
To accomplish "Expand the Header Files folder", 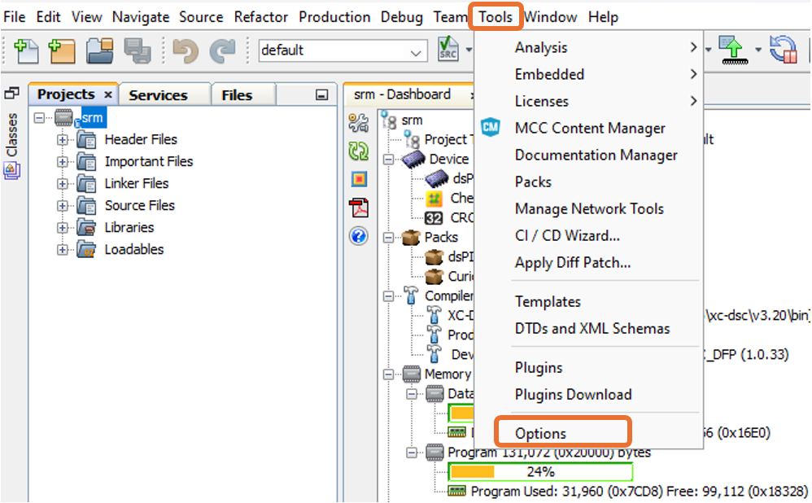I will [x=62, y=140].
